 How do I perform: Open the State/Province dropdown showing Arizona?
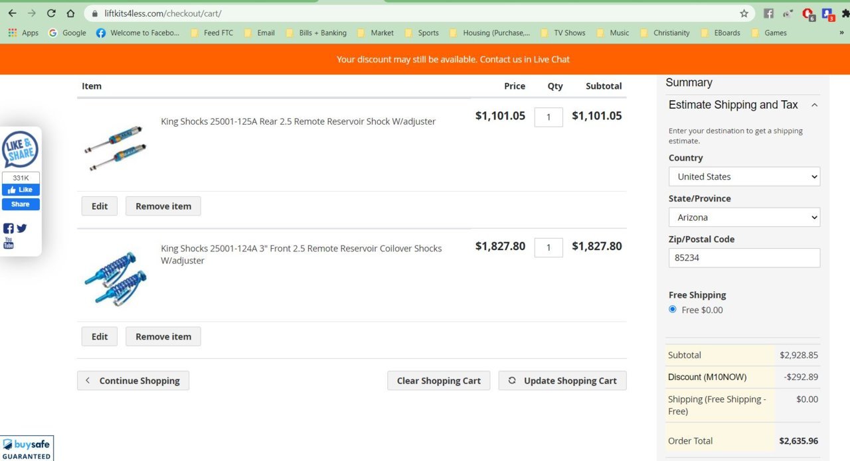(744, 218)
